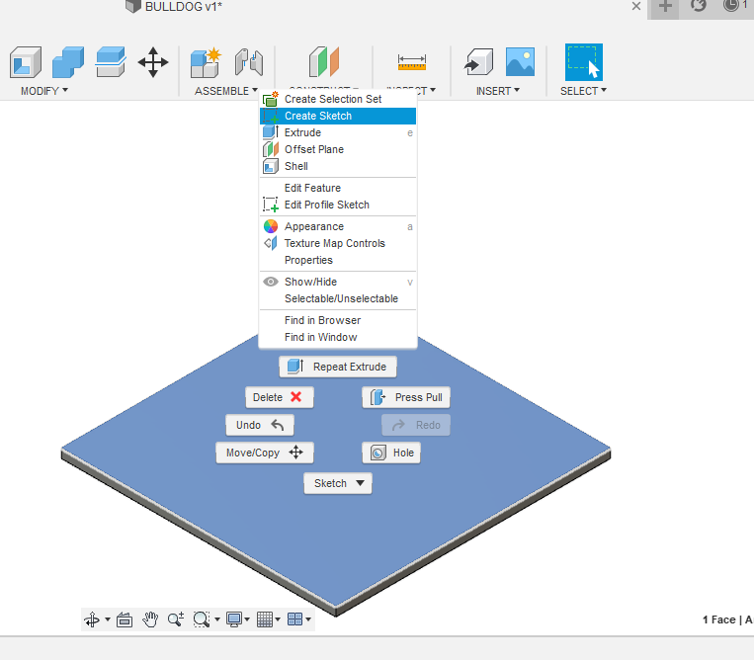Expand the Grid and Snaps dropdown arrow
This screenshot has height=660, width=754.
pos(278,619)
